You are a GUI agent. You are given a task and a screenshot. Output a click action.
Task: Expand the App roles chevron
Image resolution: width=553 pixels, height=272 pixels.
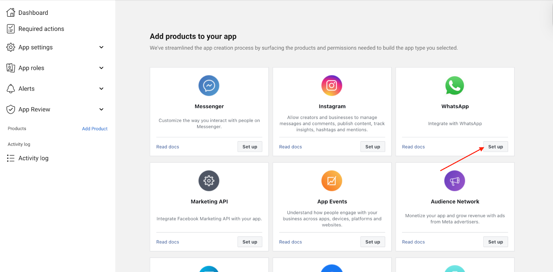point(101,68)
